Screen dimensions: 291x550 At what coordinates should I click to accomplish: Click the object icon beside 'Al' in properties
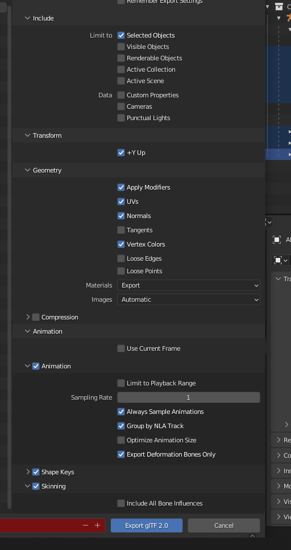[x=277, y=240]
